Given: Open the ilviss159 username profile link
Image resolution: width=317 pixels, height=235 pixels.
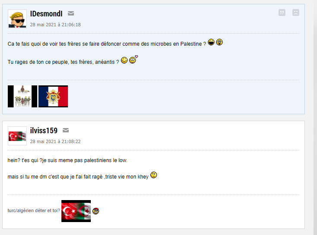Looking at the screenshot, I should 44,131.
